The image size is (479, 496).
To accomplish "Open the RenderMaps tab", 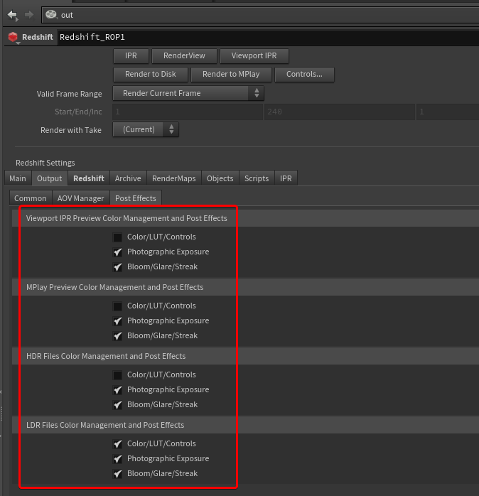I will (173, 178).
